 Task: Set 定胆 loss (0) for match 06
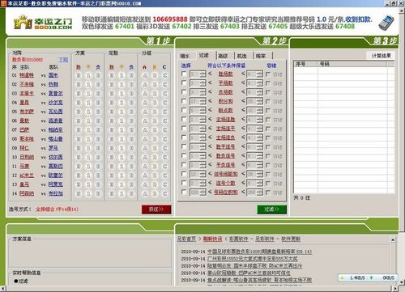pyautogui.click(x=131, y=121)
